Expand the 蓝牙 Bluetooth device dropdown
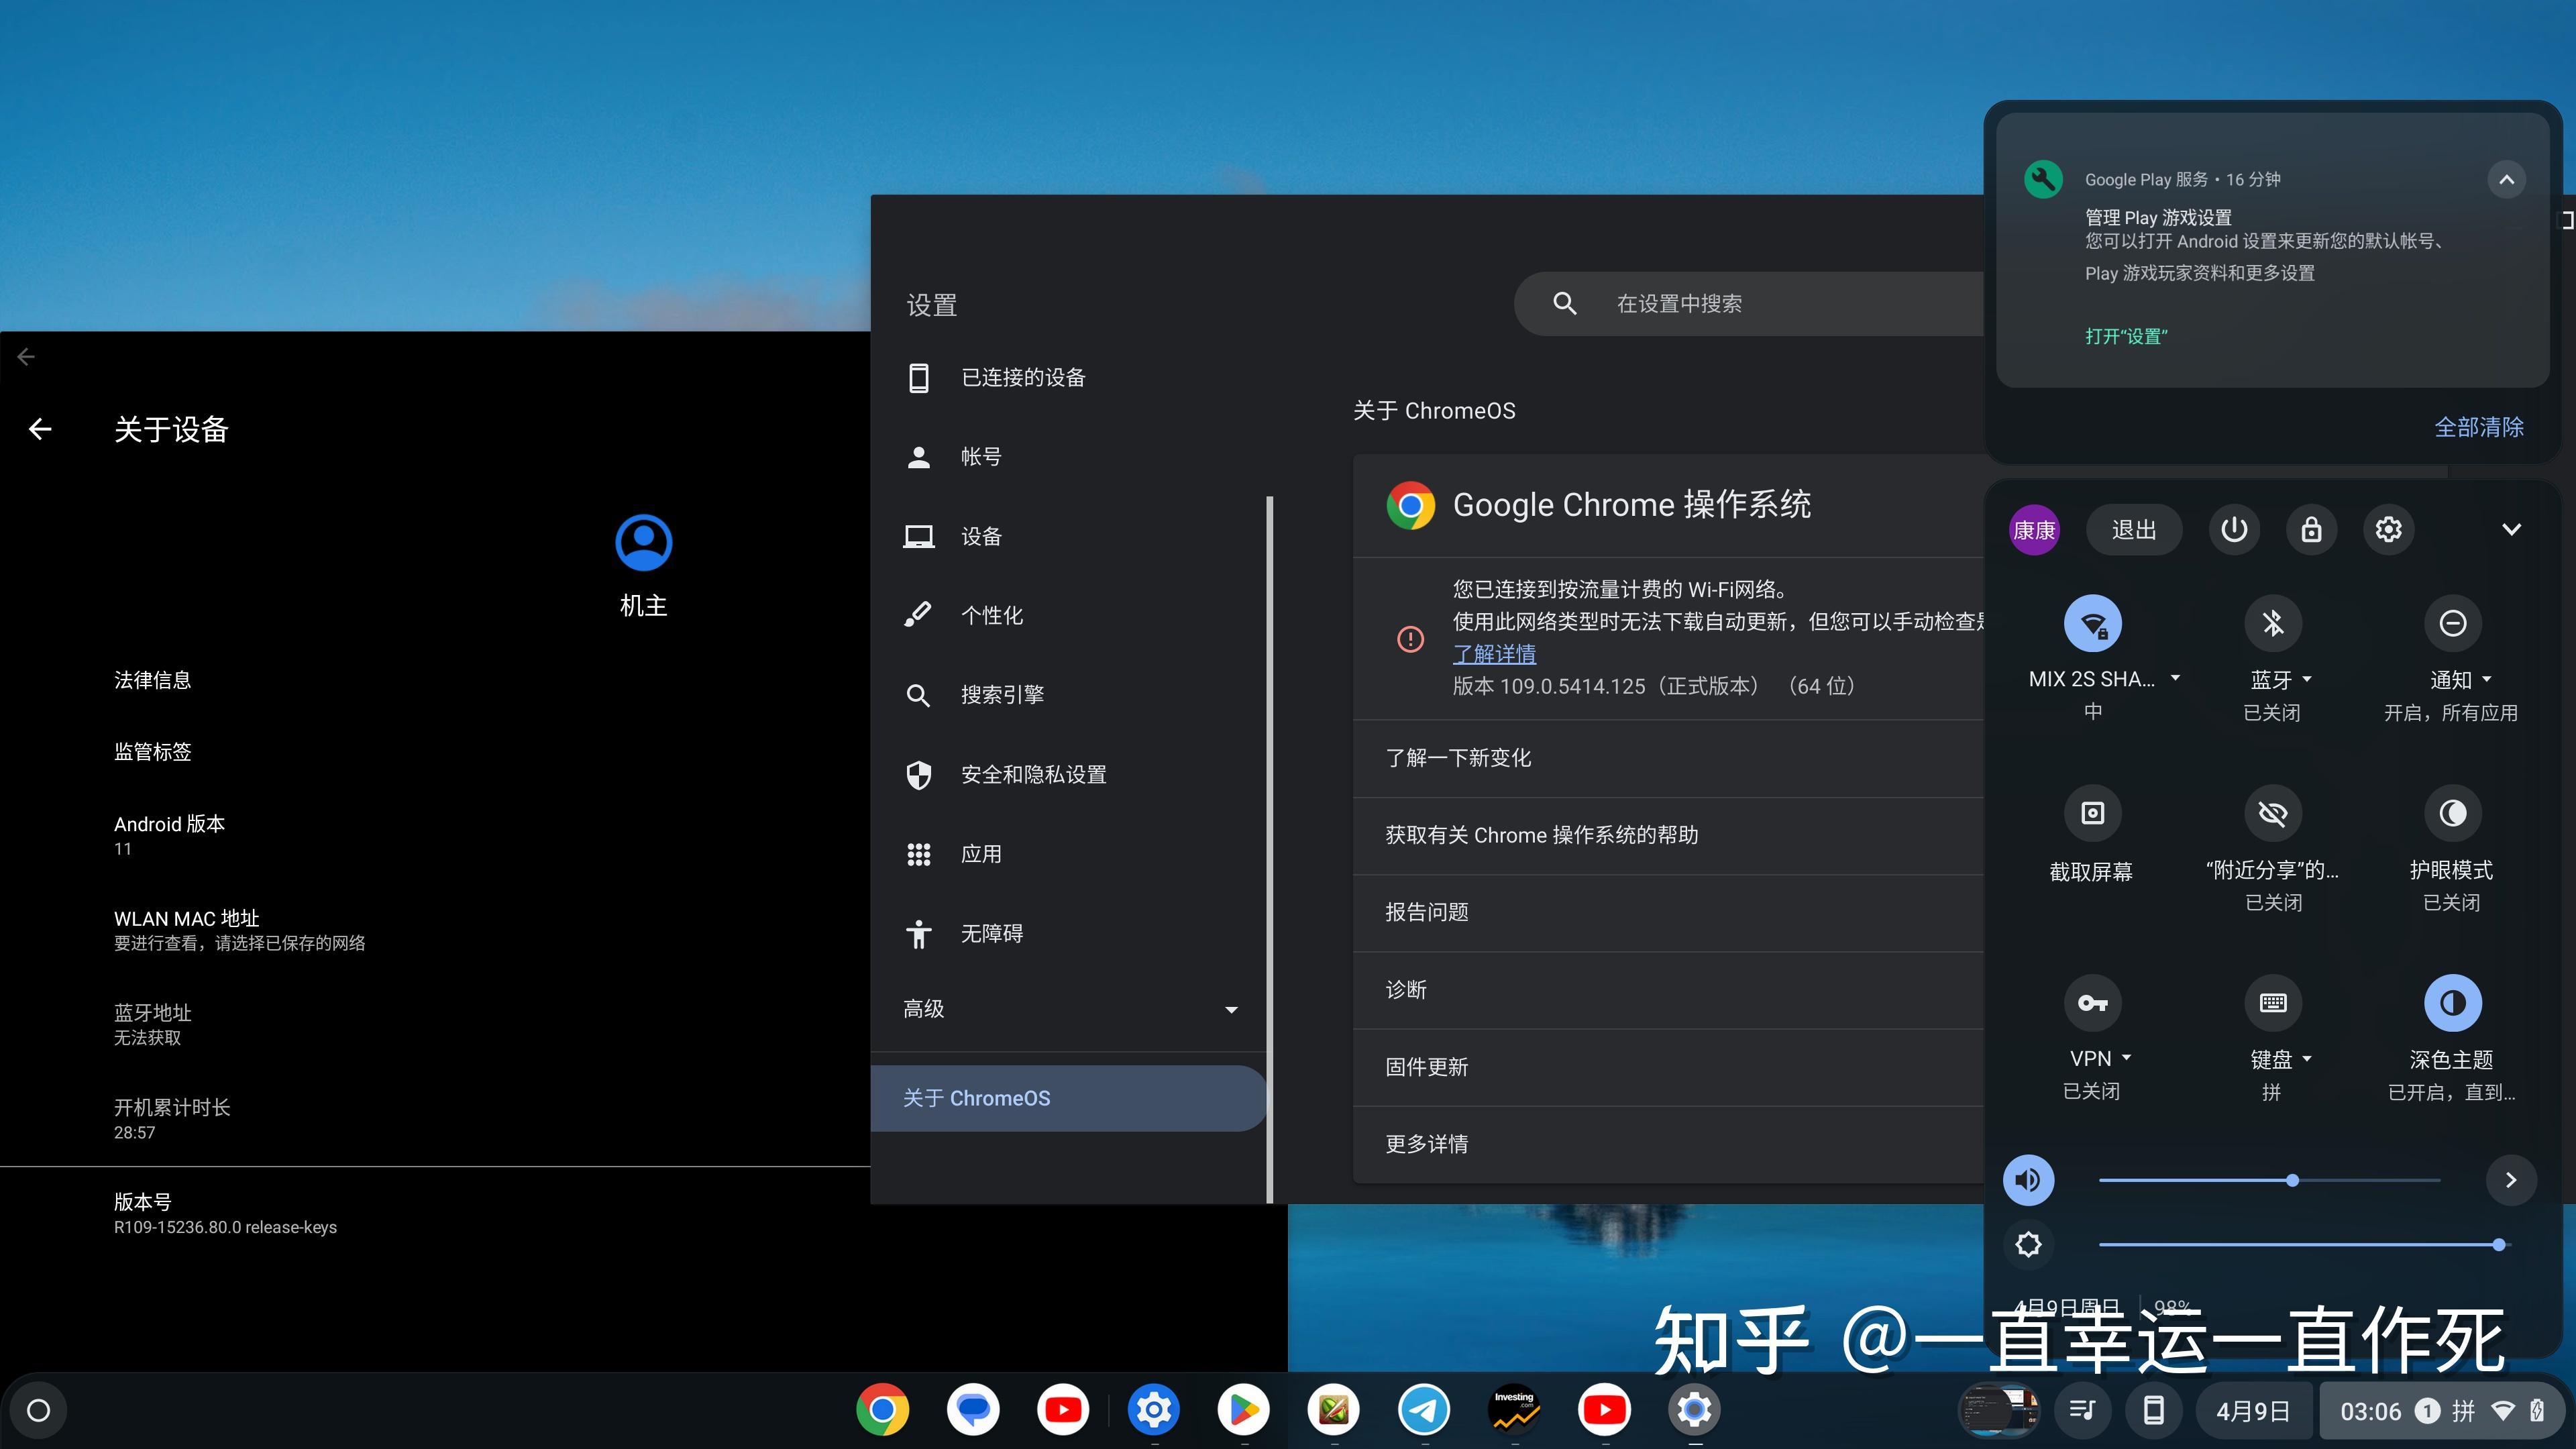2576x1449 pixels. [x=2307, y=679]
